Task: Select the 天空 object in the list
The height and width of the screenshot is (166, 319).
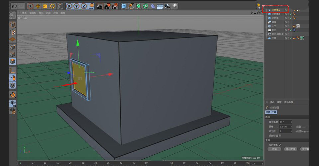Action: 274,26
